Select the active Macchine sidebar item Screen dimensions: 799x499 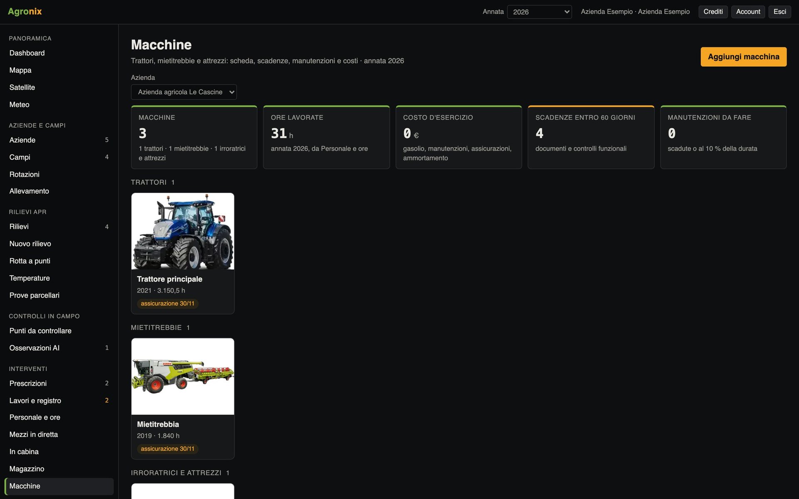pos(59,486)
